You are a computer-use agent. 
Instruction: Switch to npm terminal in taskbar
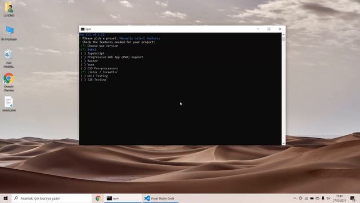pyautogui.click(x=123, y=198)
